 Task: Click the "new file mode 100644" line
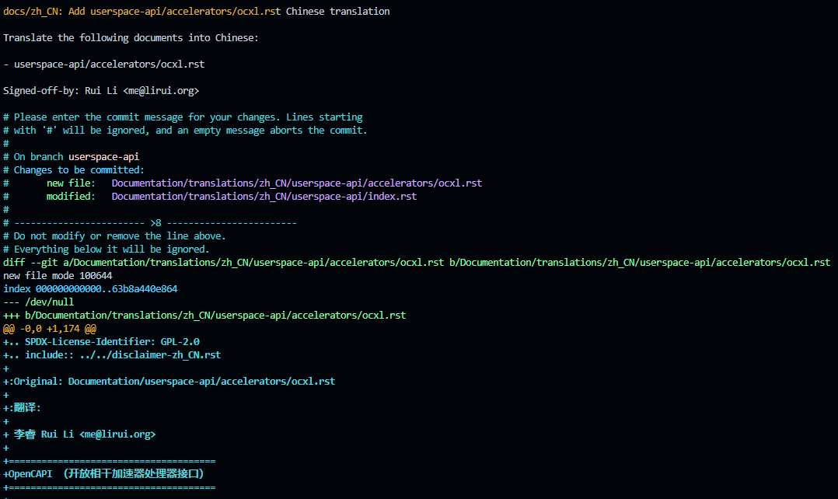58,276
